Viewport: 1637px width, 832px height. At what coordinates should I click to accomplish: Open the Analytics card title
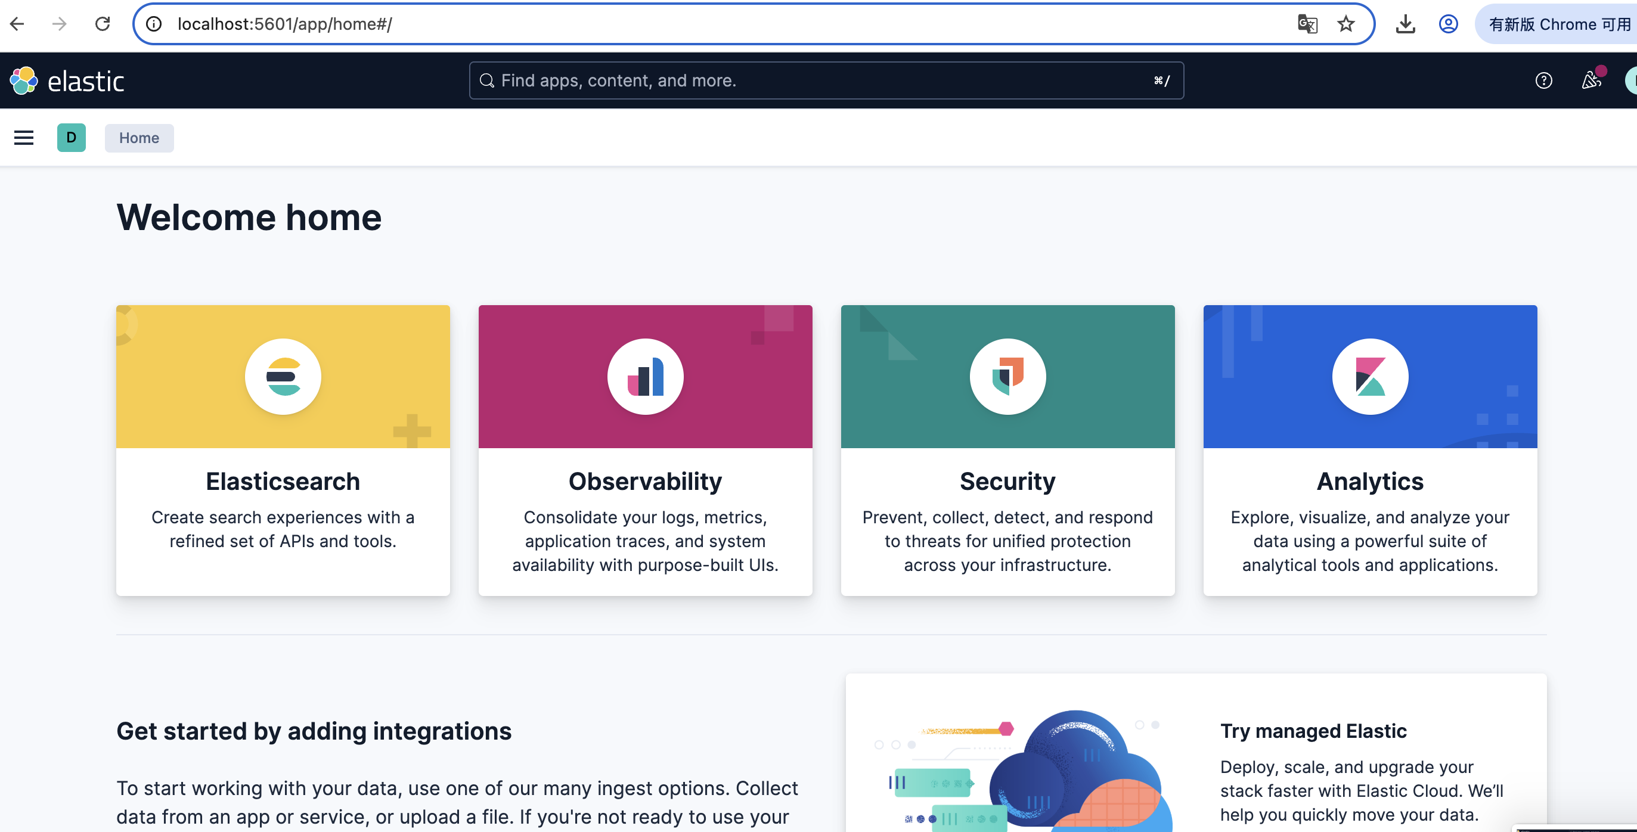1370,482
